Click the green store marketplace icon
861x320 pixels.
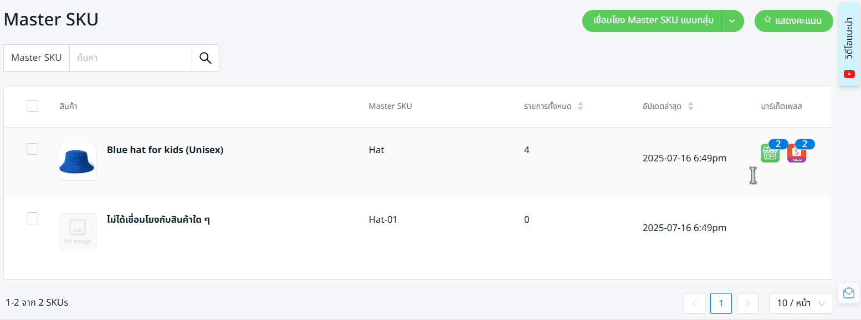click(x=770, y=153)
